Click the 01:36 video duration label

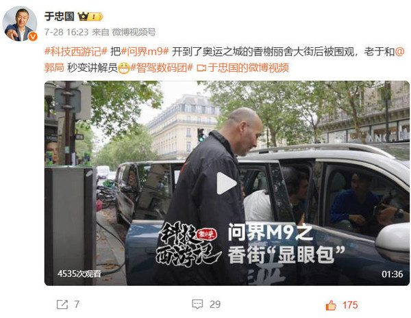point(392,274)
